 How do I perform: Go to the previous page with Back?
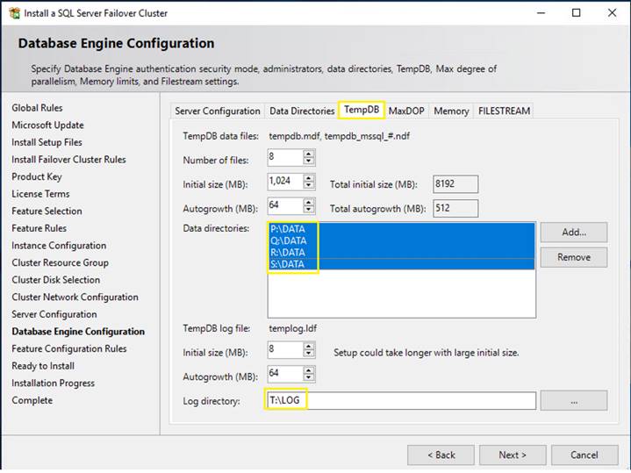click(x=441, y=455)
